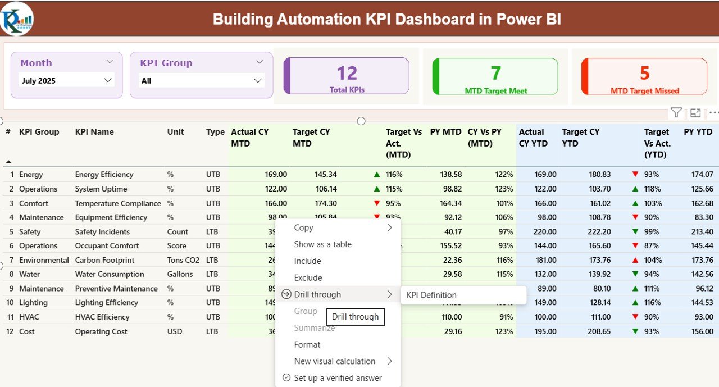Click the red down triangle for Temperature Compliance
Screen dimensions: 719x387
point(376,203)
